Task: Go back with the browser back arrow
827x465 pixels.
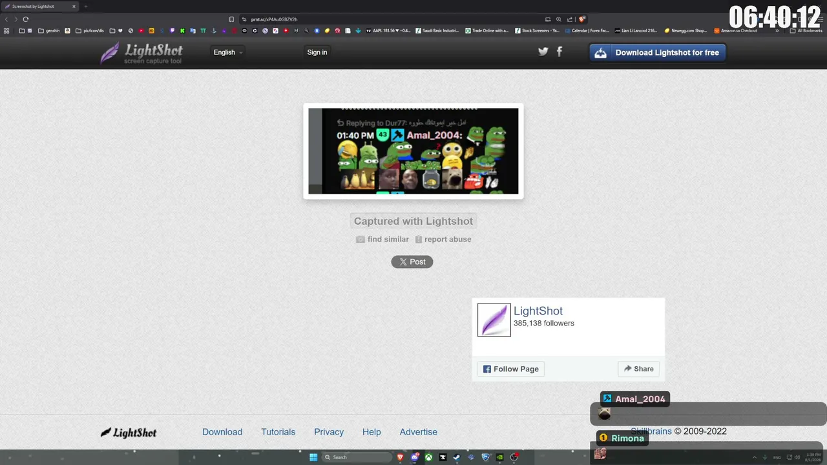Action: 7,19
